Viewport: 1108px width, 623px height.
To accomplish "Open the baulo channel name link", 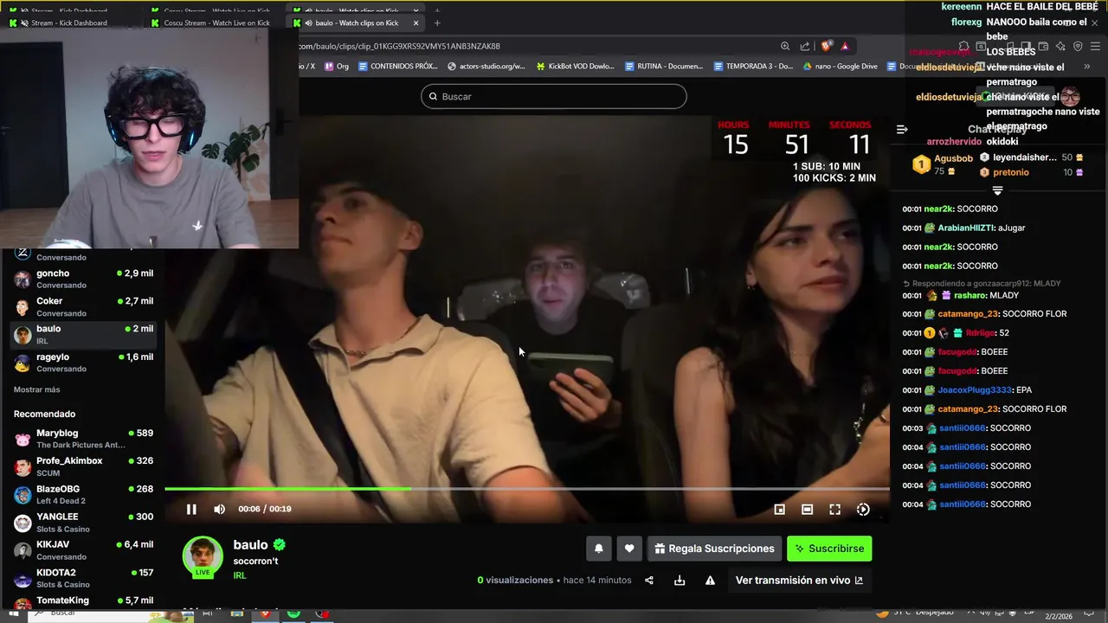I will click(250, 545).
